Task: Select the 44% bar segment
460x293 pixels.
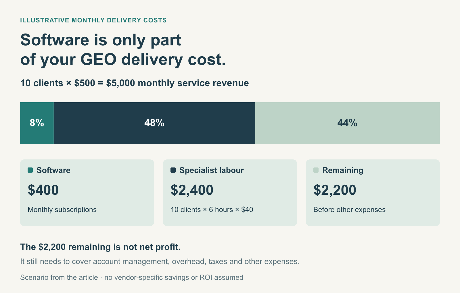Action: point(348,123)
